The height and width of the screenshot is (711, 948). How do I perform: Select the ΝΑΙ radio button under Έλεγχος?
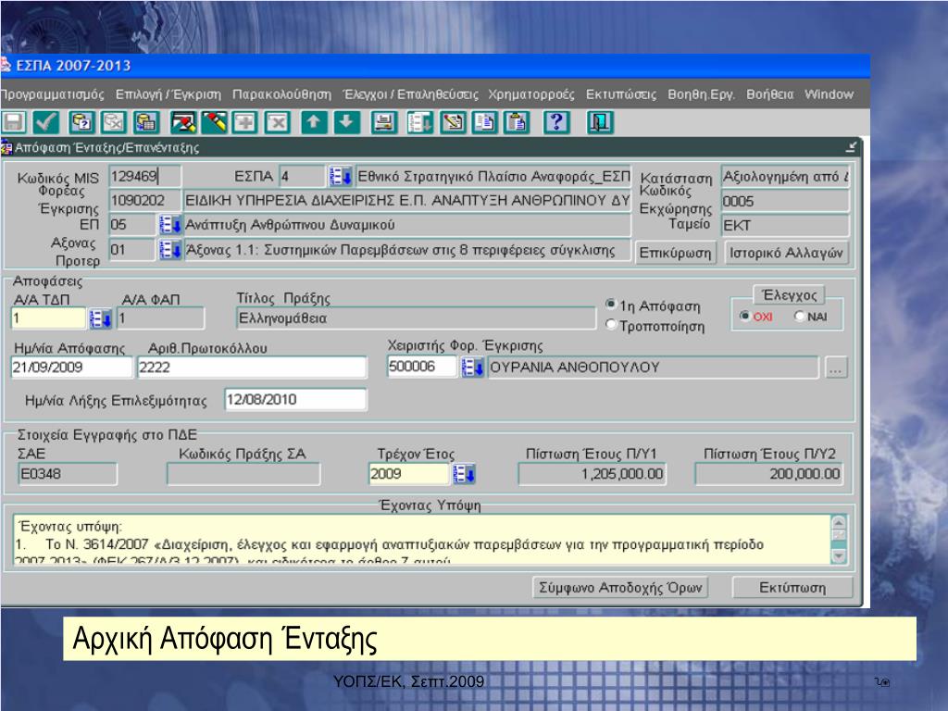pos(799,316)
